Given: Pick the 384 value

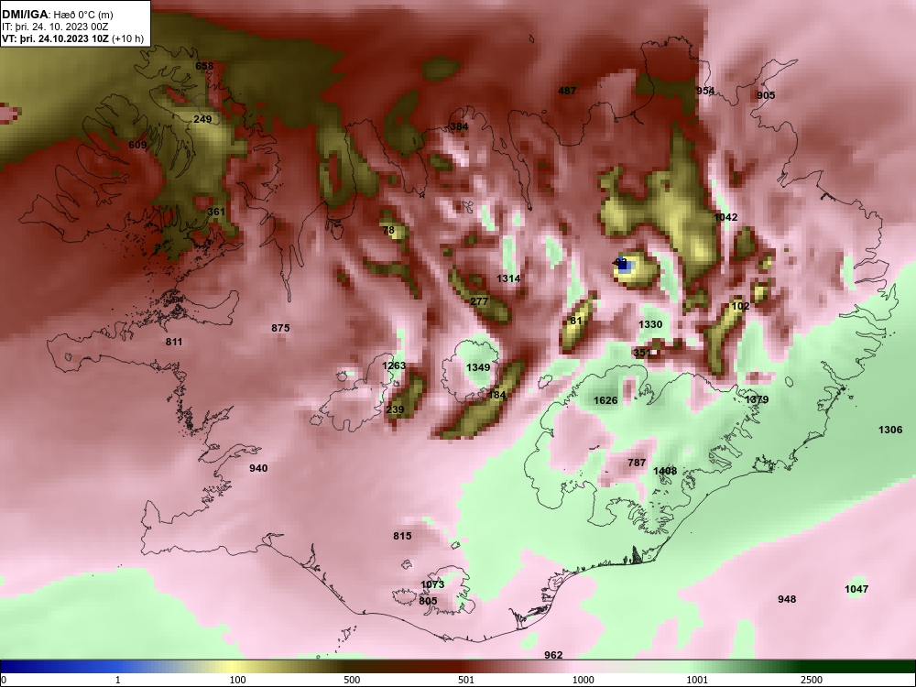Looking at the screenshot, I should point(459,126).
